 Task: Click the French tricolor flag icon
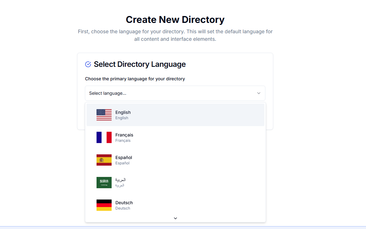[x=104, y=137]
